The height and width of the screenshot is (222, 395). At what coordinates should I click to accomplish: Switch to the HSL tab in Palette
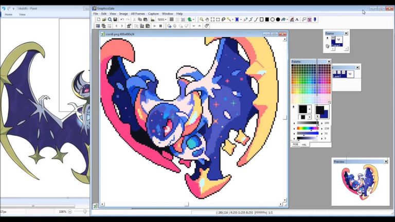(x=304, y=144)
